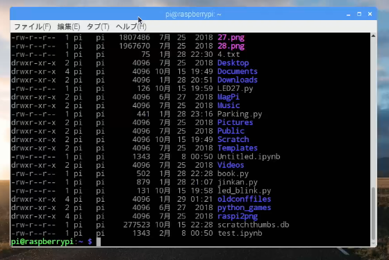Click the Templates directory name
This screenshot has width=389, height=260.
click(238, 148)
